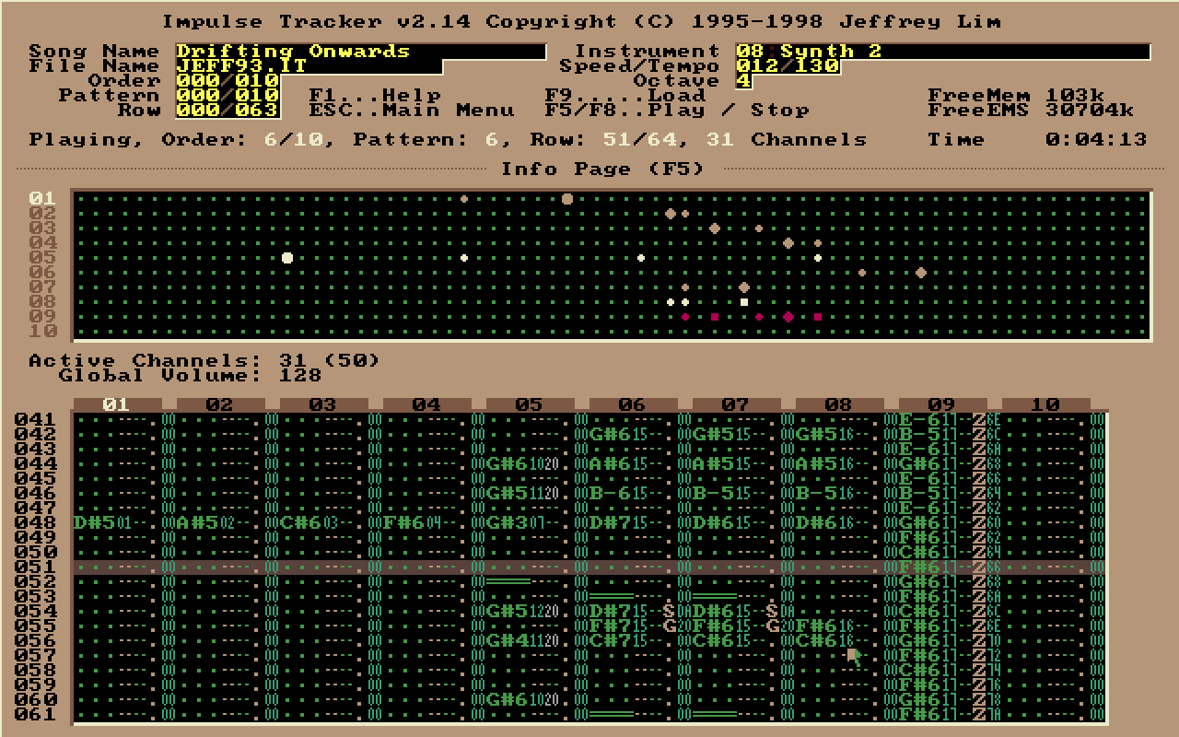Click the Instrument field '08 Synth 2'
Viewport: 1179px width, 737px height.
tap(943, 52)
